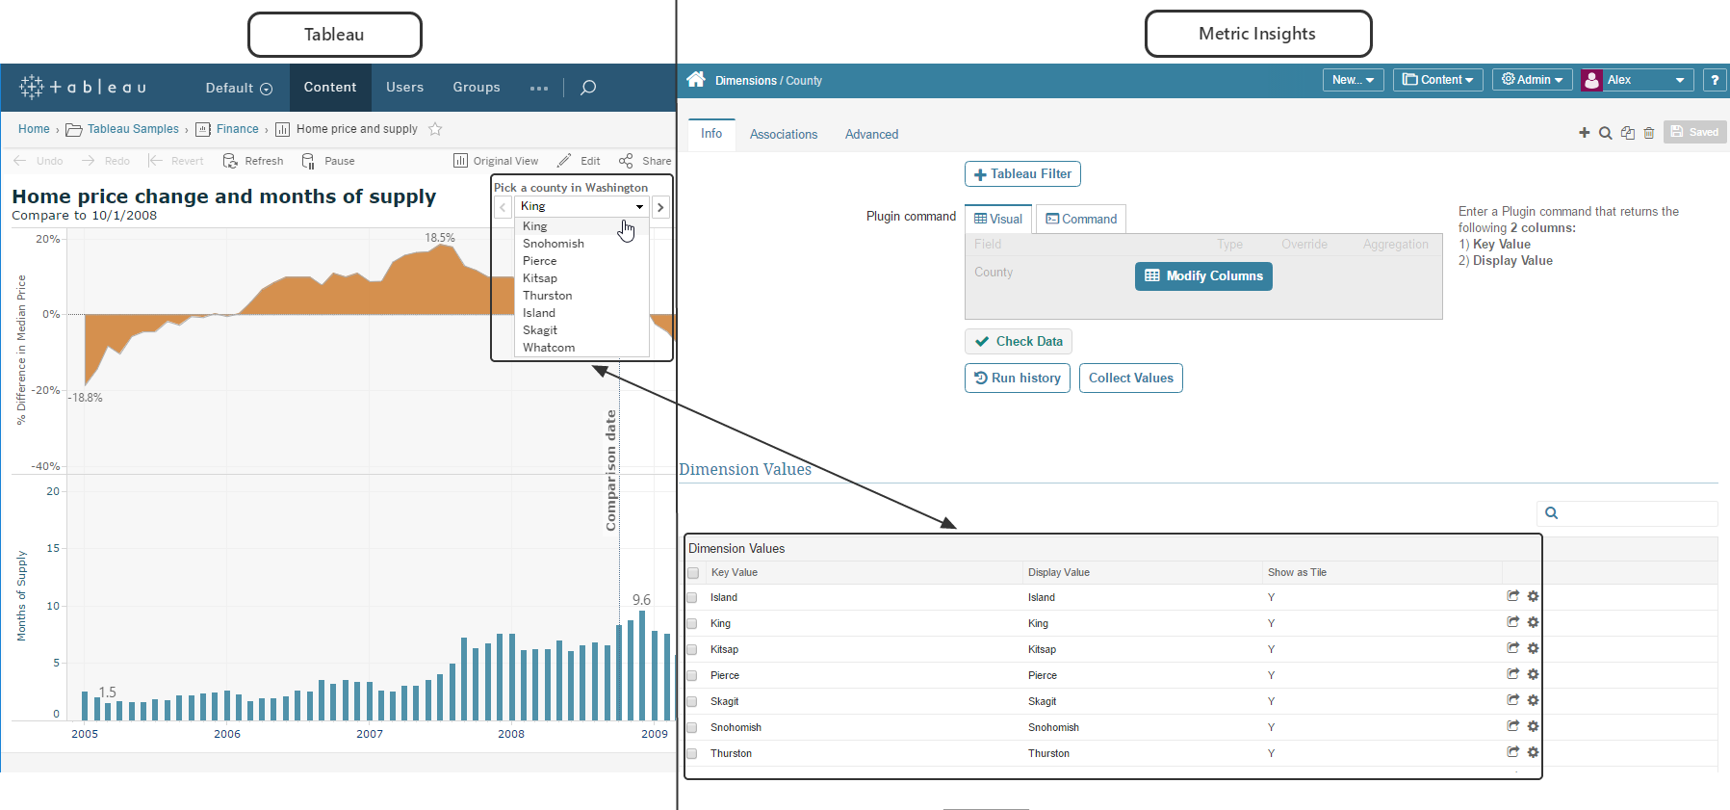Tick the checkbox for Pierce
Viewport: 1730px width, 810px height.
pos(692,675)
